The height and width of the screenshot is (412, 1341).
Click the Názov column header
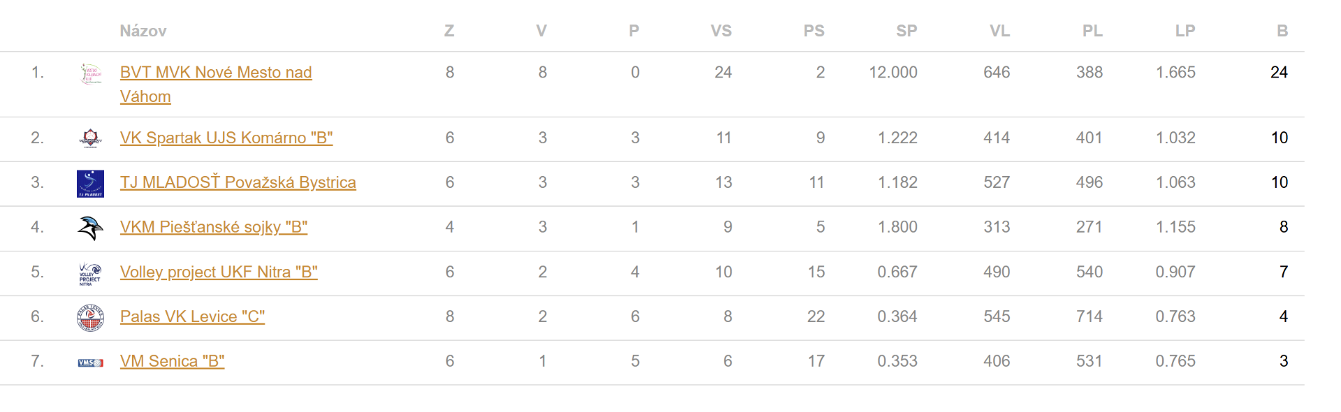point(143,31)
